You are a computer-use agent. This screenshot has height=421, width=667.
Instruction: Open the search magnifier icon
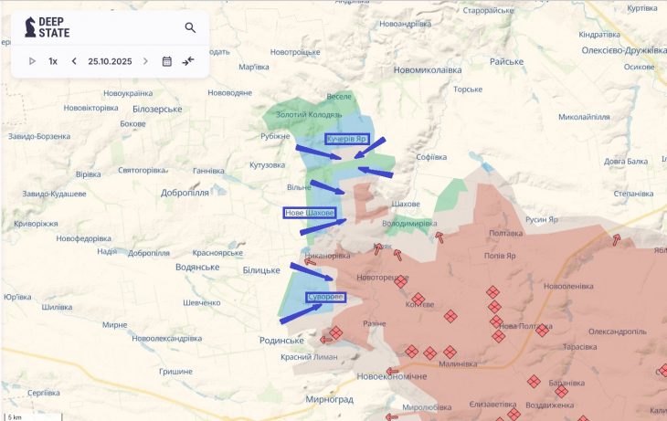190,27
